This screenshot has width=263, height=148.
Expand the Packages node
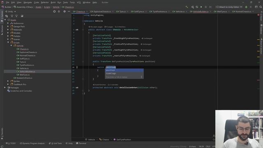coord(5,88)
